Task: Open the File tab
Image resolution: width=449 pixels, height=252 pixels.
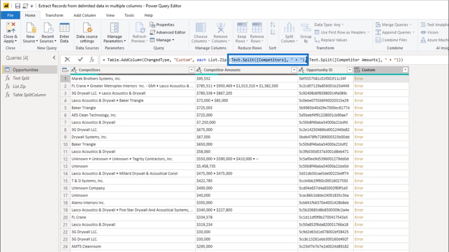Action: click(10, 15)
